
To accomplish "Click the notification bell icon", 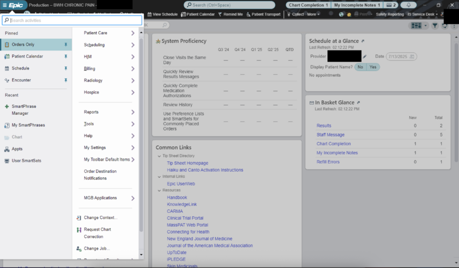I will pos(408,5).
